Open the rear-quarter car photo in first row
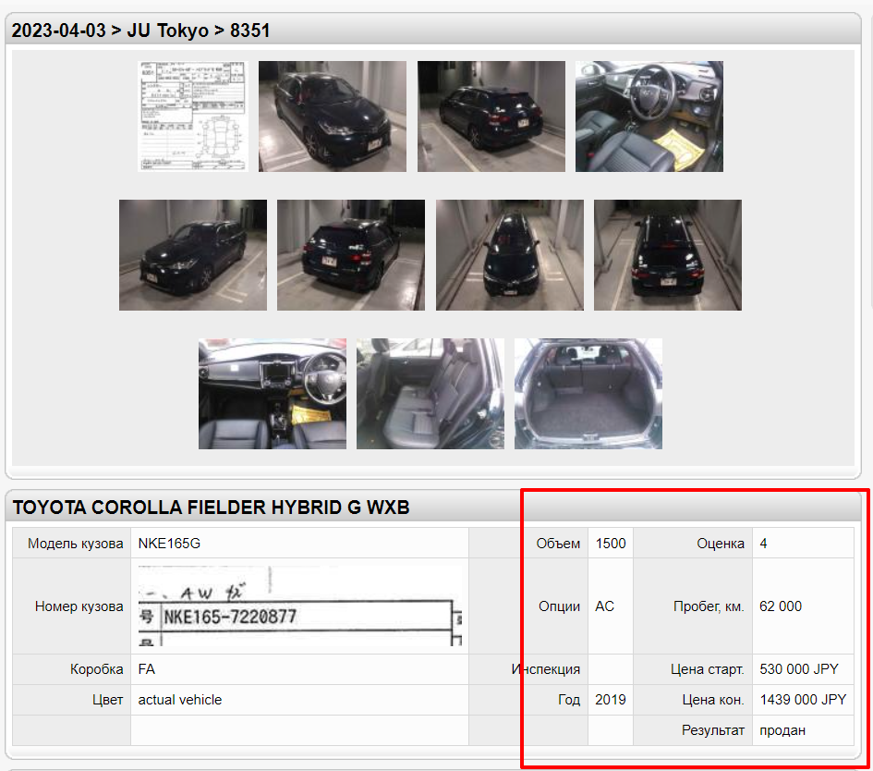Screen dimensions: 873x771 491,116
